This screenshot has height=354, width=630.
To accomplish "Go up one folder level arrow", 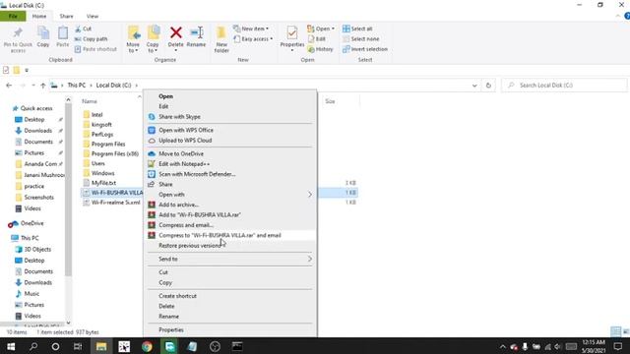I will (43, 86).
